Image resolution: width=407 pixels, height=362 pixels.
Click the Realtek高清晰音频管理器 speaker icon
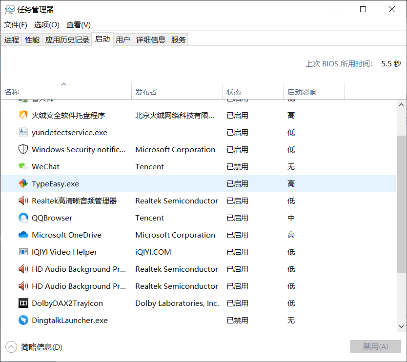pyautogui.click(x=23, y=201)
